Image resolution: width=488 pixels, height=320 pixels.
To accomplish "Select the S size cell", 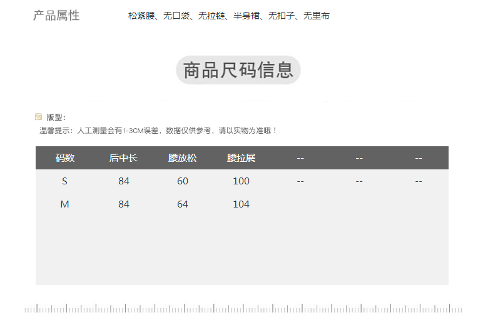I will 64,181.
